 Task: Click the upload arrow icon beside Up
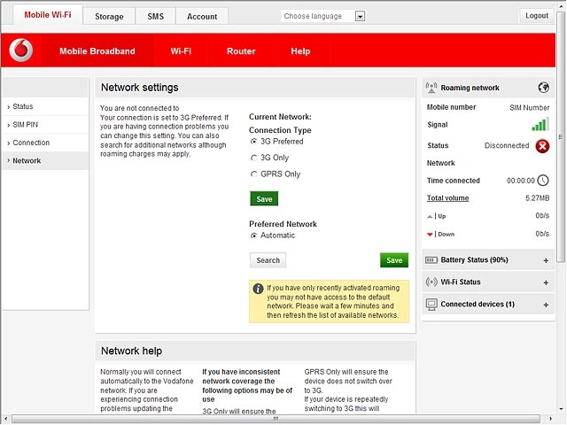click(430, 216)
